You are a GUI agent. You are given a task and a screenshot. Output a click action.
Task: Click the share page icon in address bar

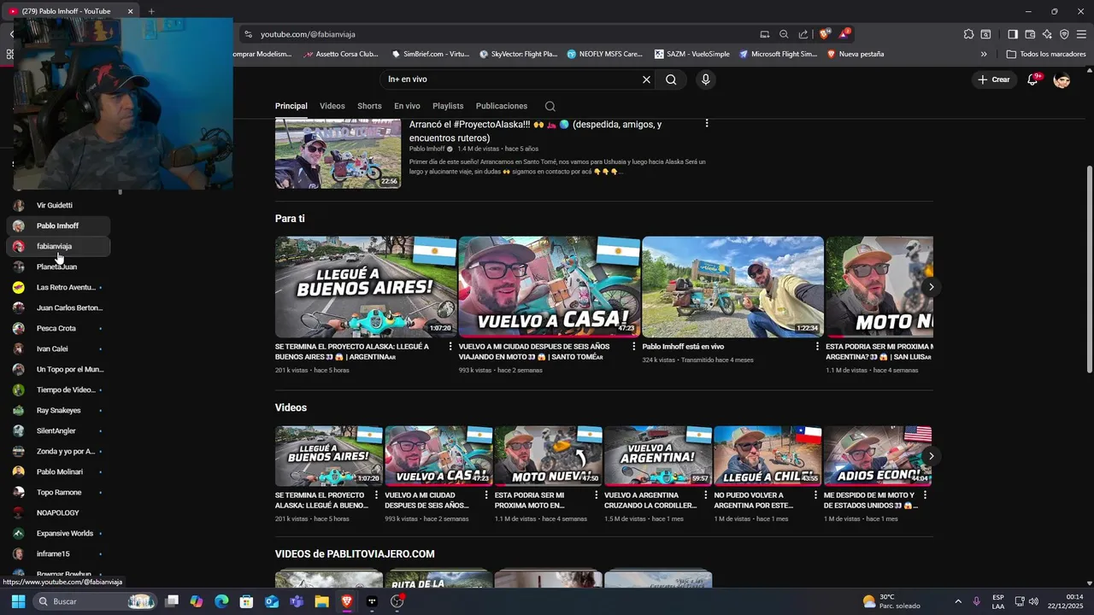(803, 34)
